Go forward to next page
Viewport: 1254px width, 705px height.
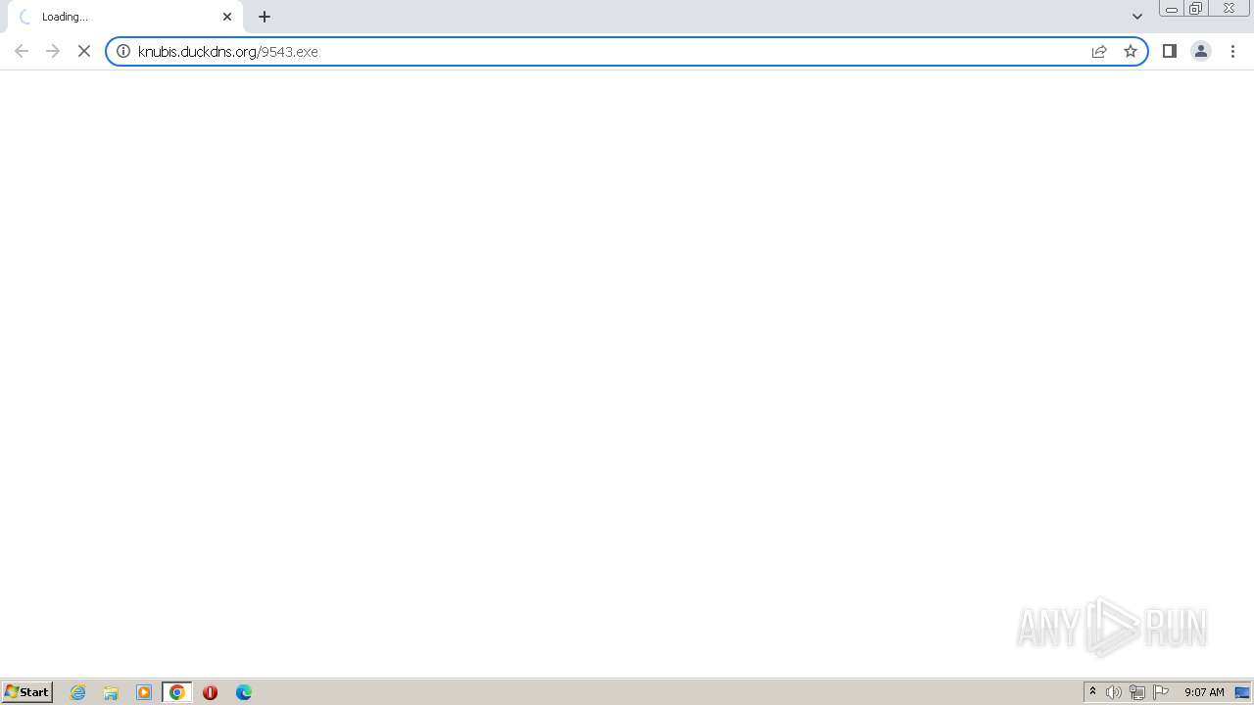tap(53, 51)
